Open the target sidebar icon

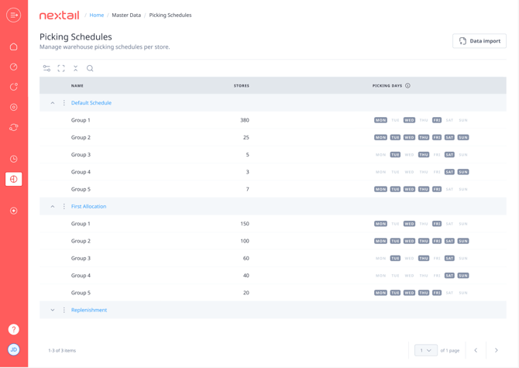(14, 107)
